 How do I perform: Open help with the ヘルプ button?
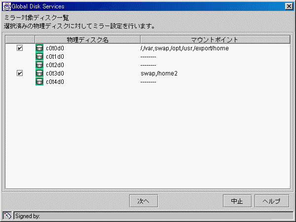click(x=272, y=201)
